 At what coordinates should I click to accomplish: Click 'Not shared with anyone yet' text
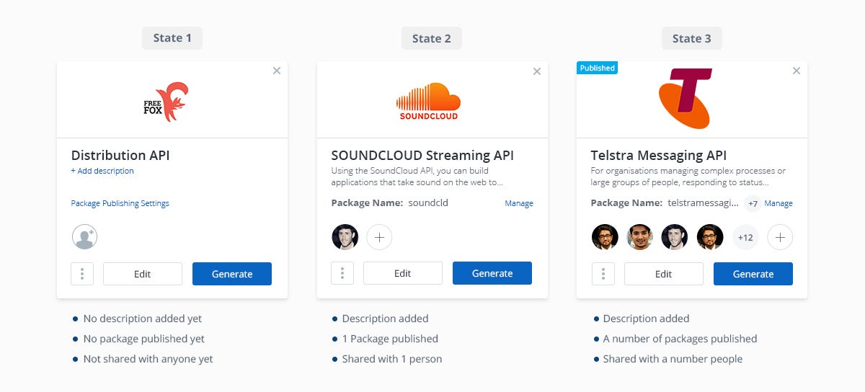(x=148, y=359)
